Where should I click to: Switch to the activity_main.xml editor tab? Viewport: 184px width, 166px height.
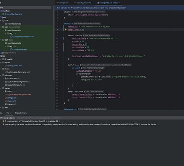pos(83,3)
